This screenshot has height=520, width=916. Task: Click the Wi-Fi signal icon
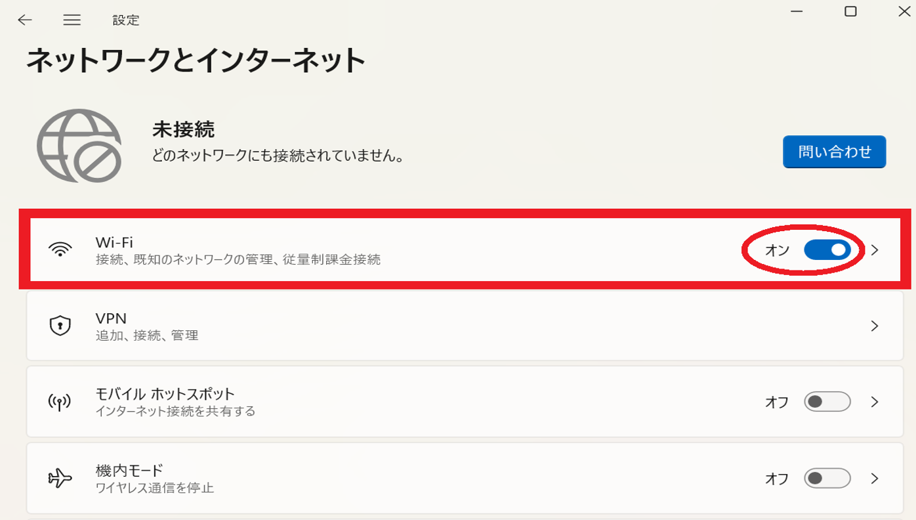[60, 250]
